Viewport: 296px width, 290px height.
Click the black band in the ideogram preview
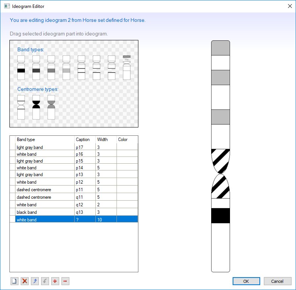pyautogui.click(x=221, y=216)
